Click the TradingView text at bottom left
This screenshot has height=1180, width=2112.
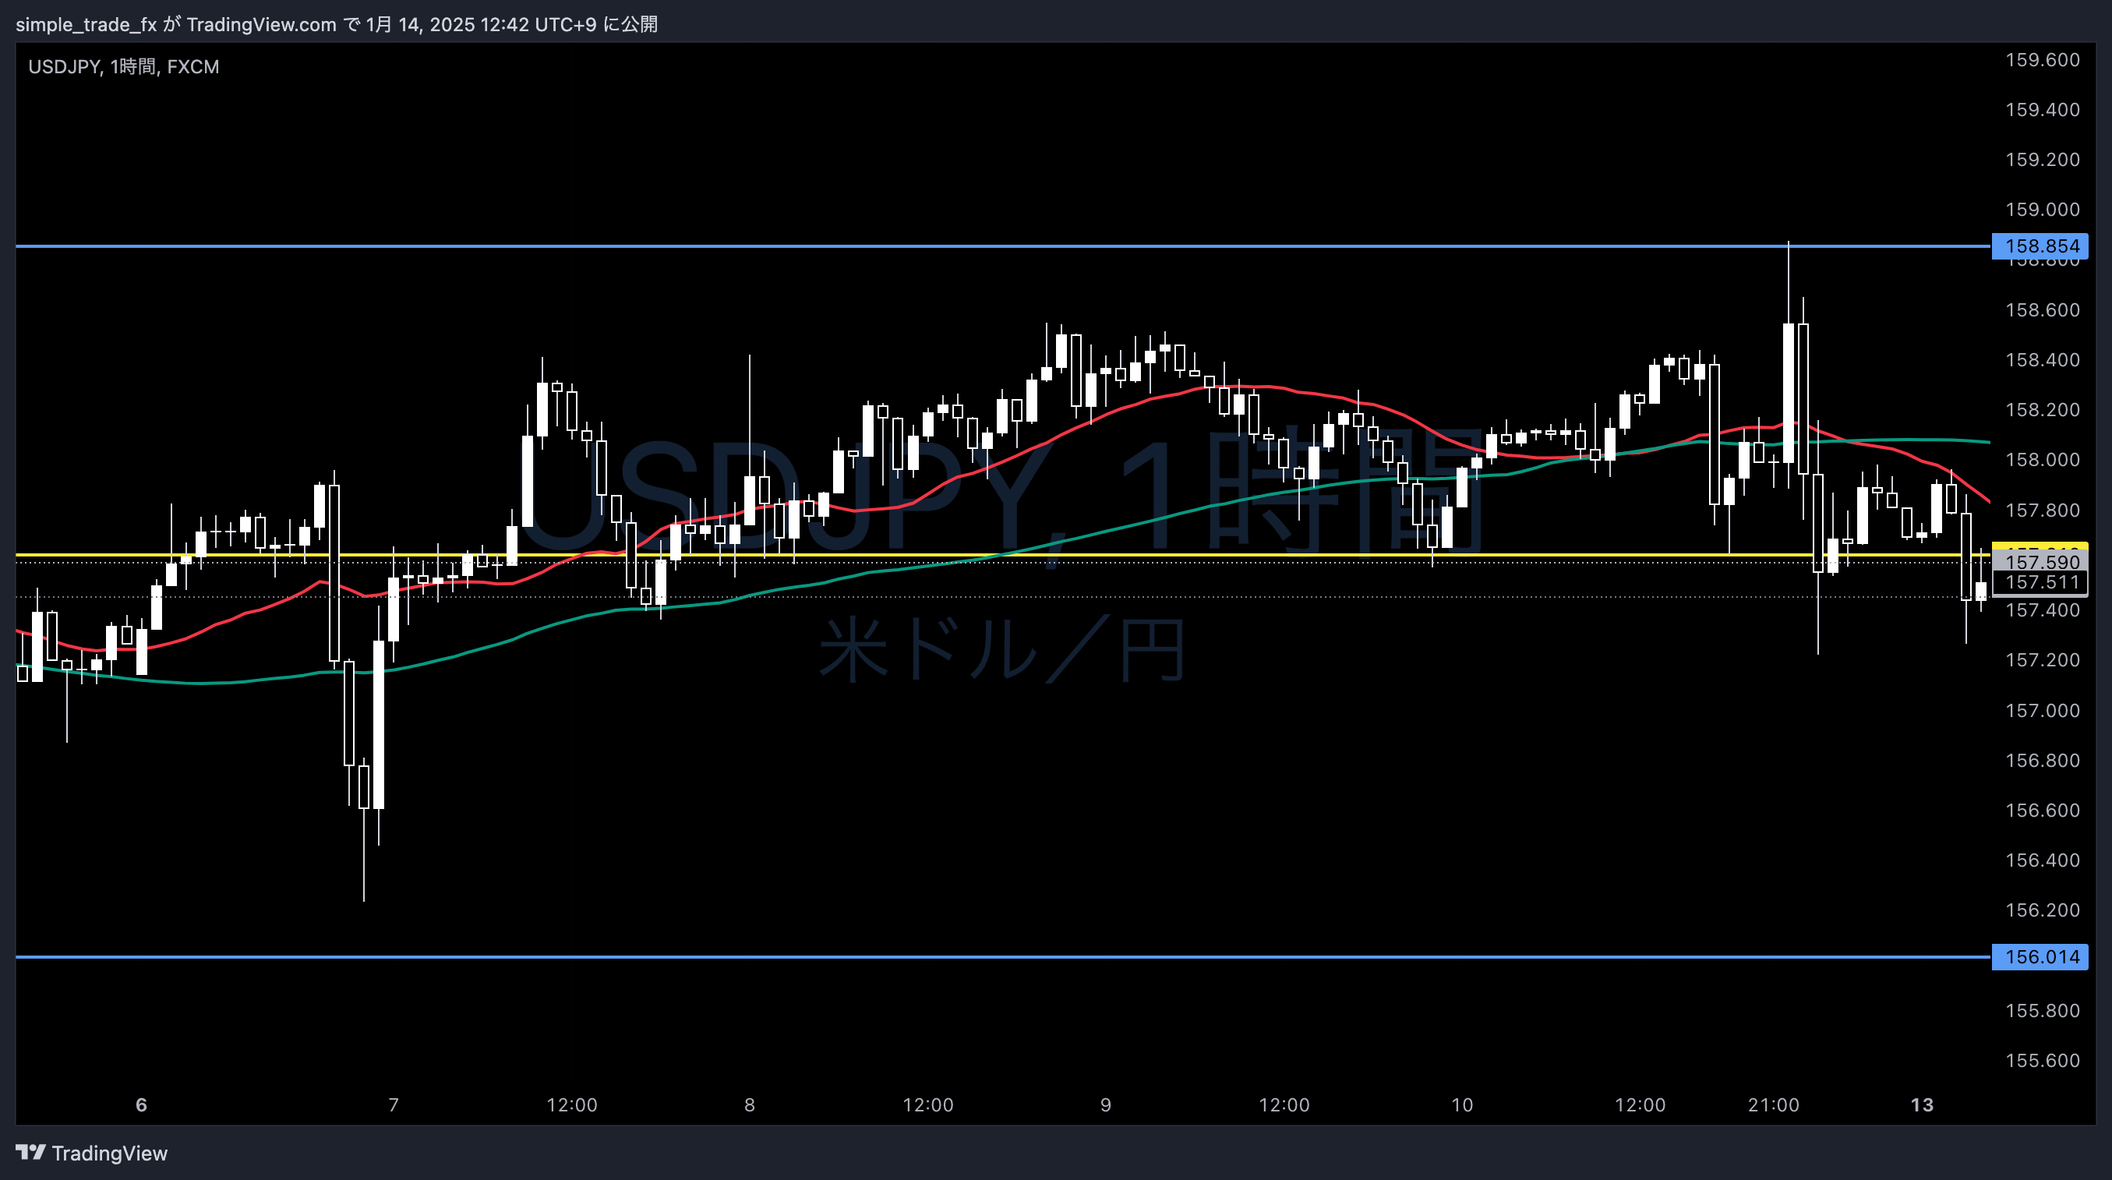(109, 1153)
